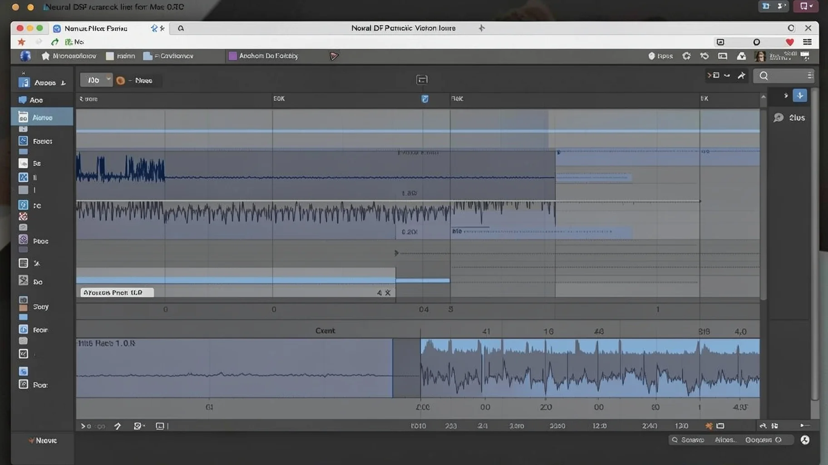Click the orange snowflake icon in bottom bar
The height and width of the screenshot is (465, 828).
[709, 426]
